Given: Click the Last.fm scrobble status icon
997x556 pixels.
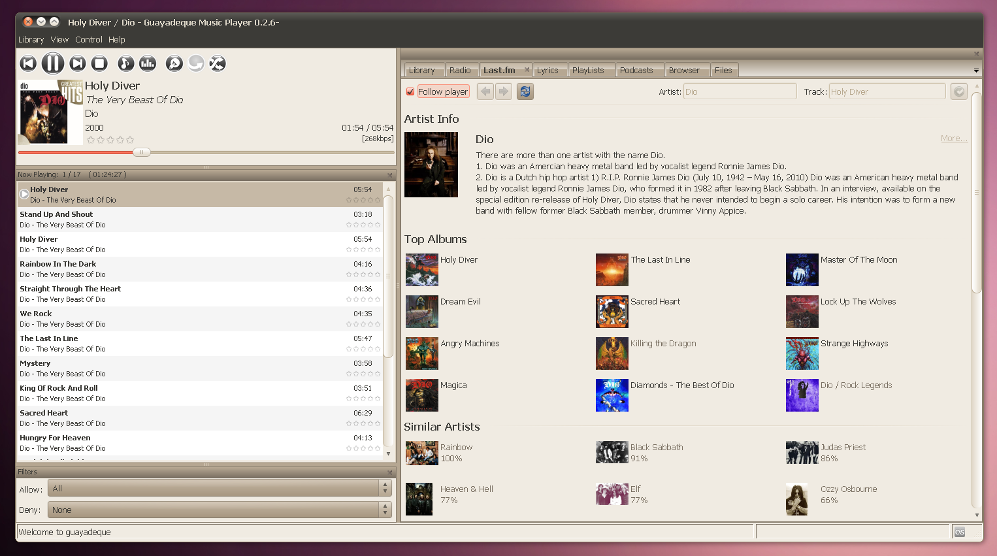Looking at the screenshot, I should tap(959, 532).
